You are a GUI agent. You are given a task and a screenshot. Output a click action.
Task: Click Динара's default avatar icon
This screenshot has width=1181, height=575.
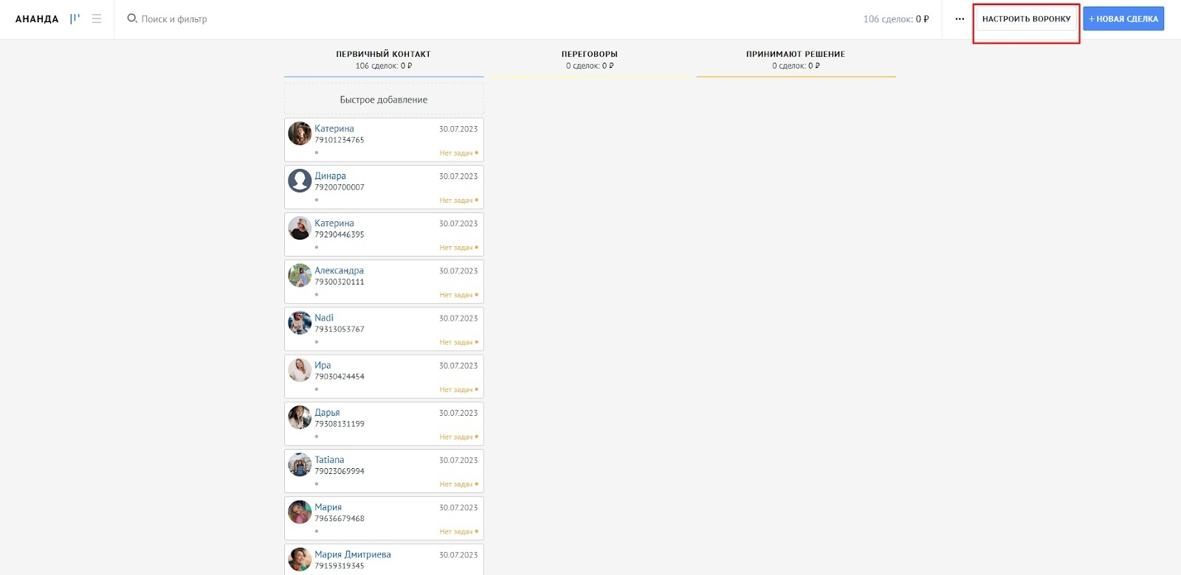pyautogui.click(x=300, y=181)
